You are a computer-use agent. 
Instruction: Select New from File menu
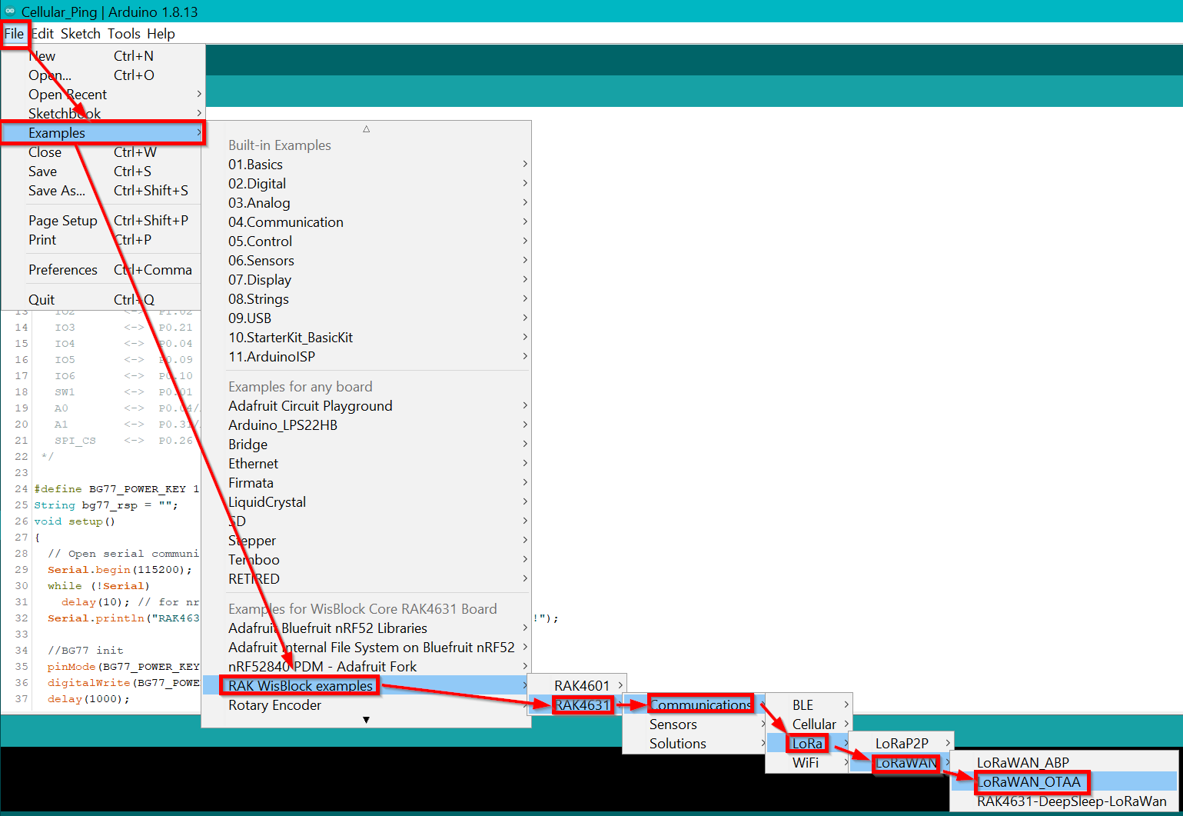click(103, 56)
